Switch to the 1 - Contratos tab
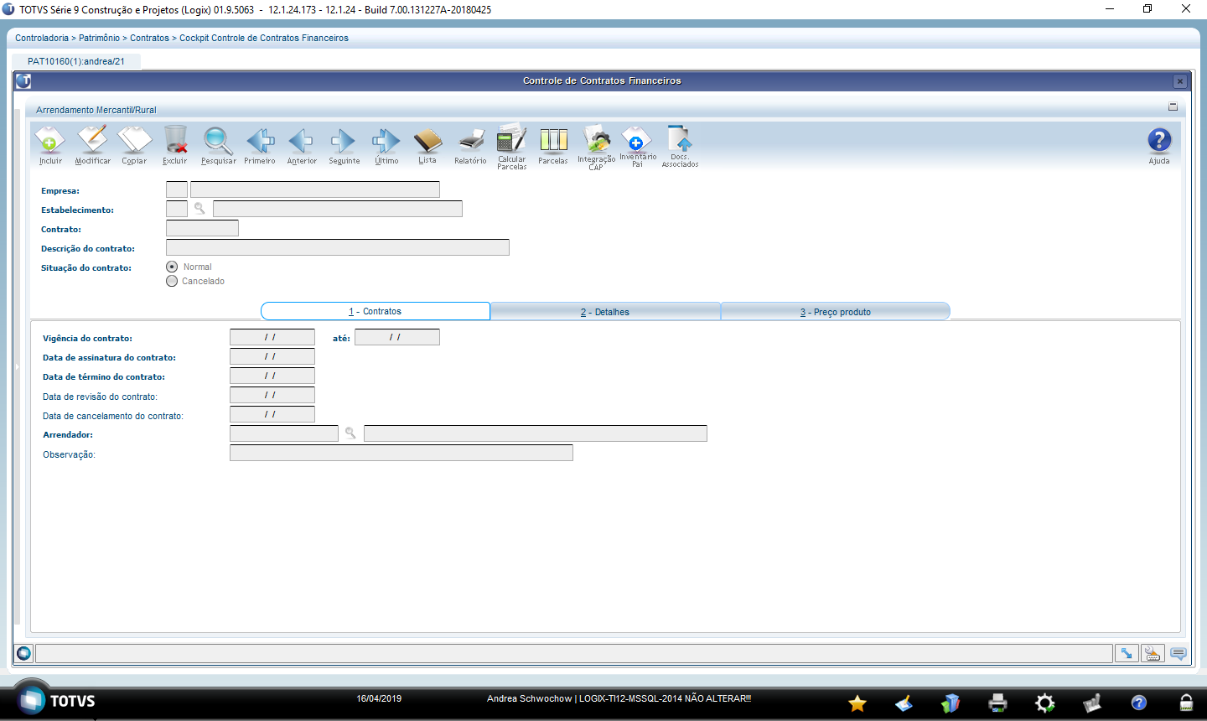This screenshot has width=1207, height=721. (x=376, y=311)
